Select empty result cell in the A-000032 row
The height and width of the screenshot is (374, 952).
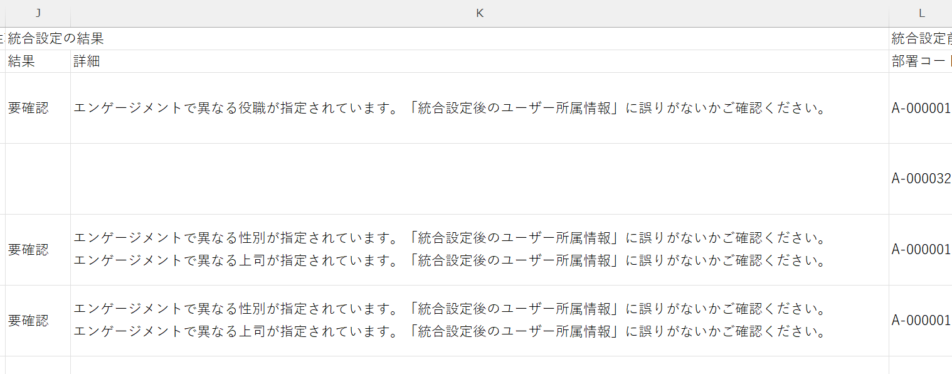[38, 179]
